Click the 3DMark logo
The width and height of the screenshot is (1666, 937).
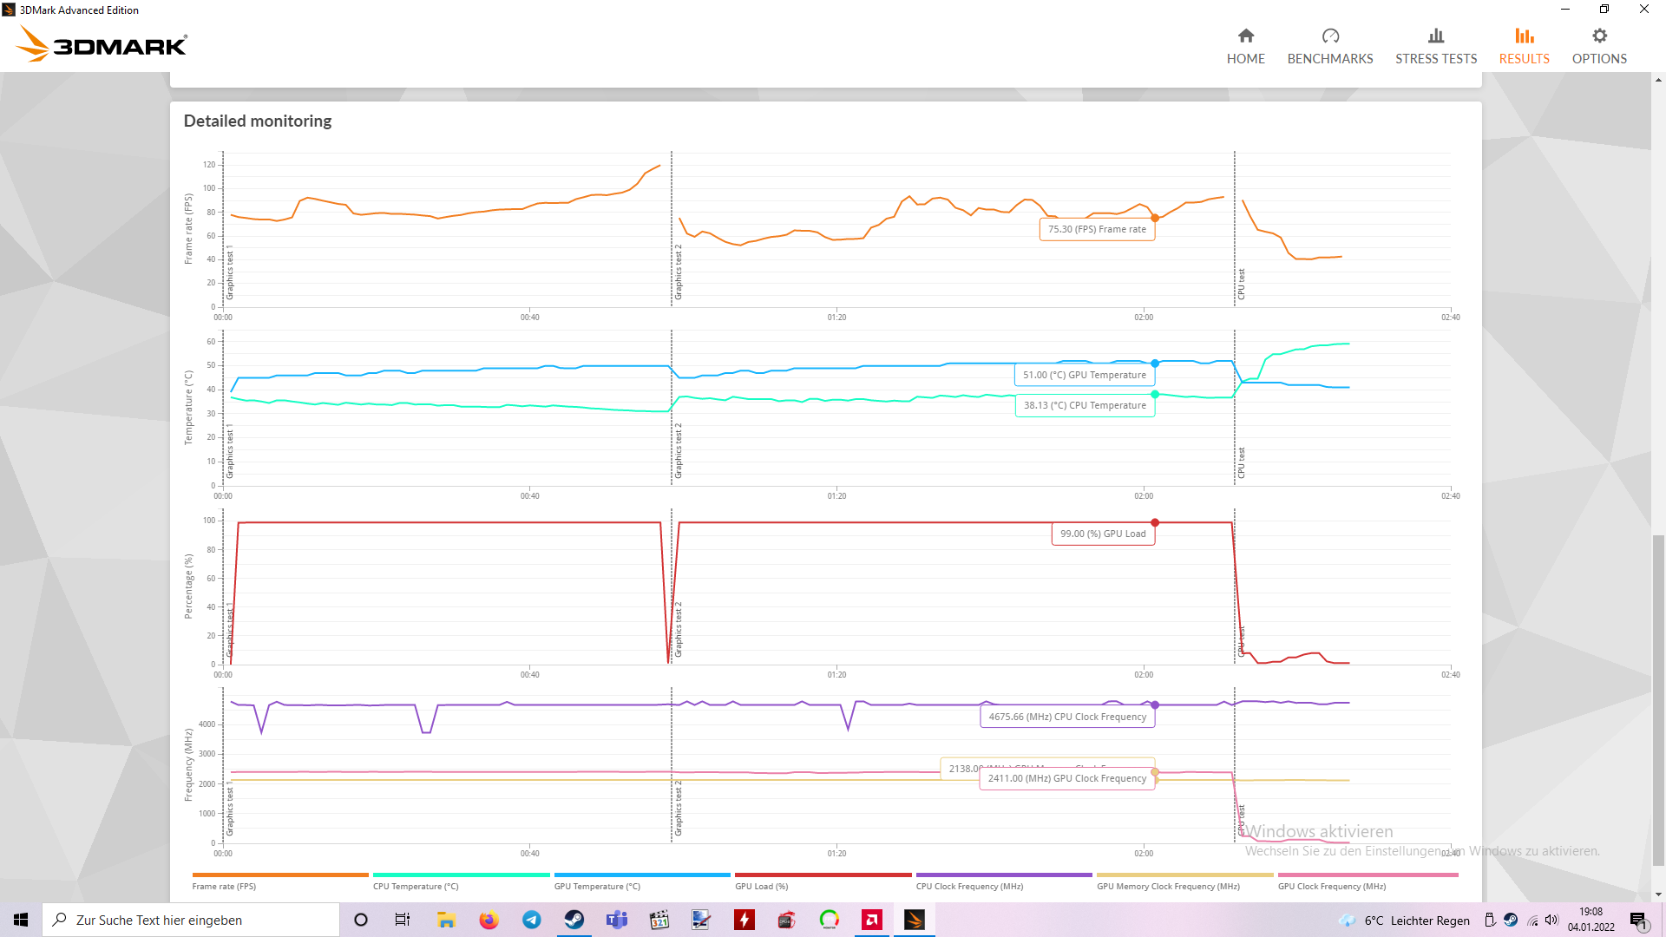(102, 43)
